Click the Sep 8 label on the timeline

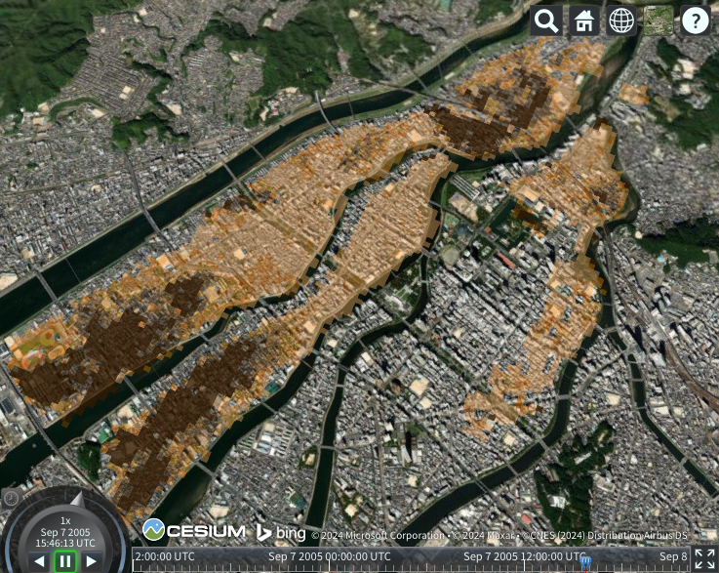point(673,556)
